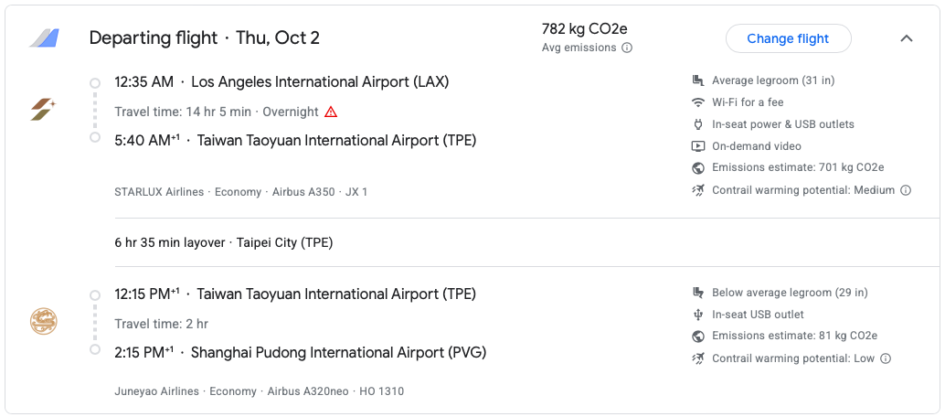
Task: Collapse the departing flight details chevron
Action: point(907,38)
